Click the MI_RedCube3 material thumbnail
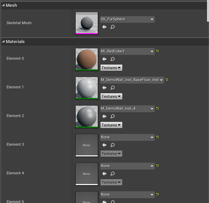 coord(87,59)
